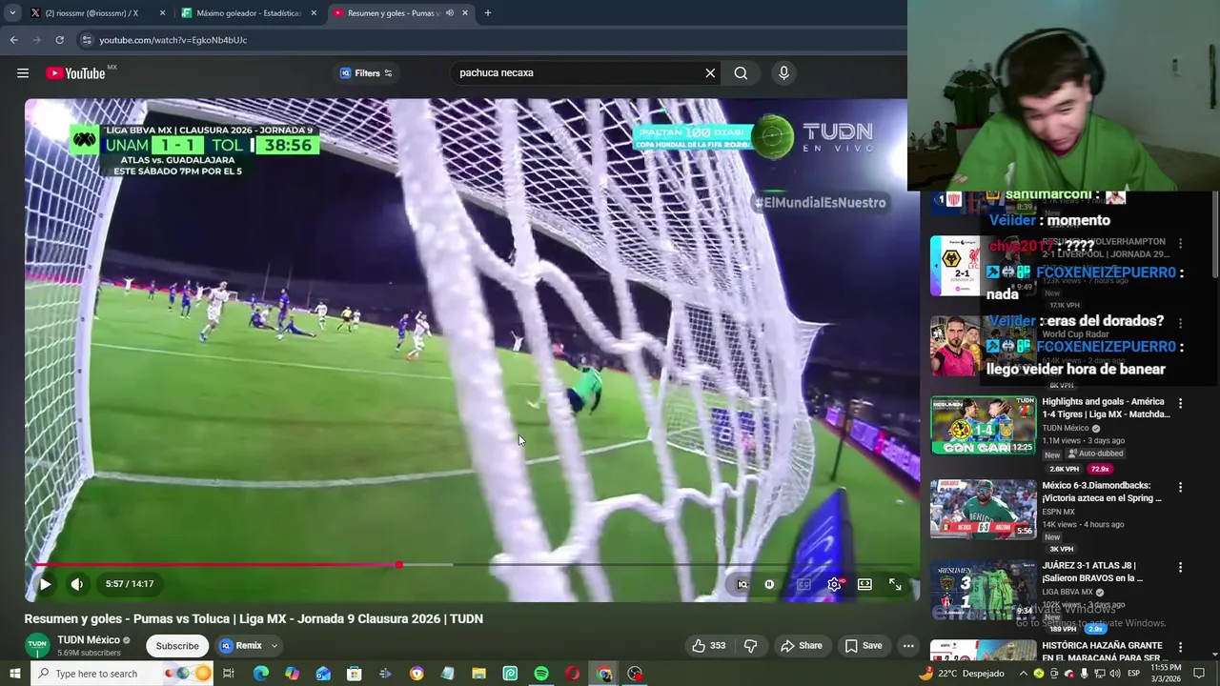
Task: Like the video (353 likes)
Action: point(708,646)
